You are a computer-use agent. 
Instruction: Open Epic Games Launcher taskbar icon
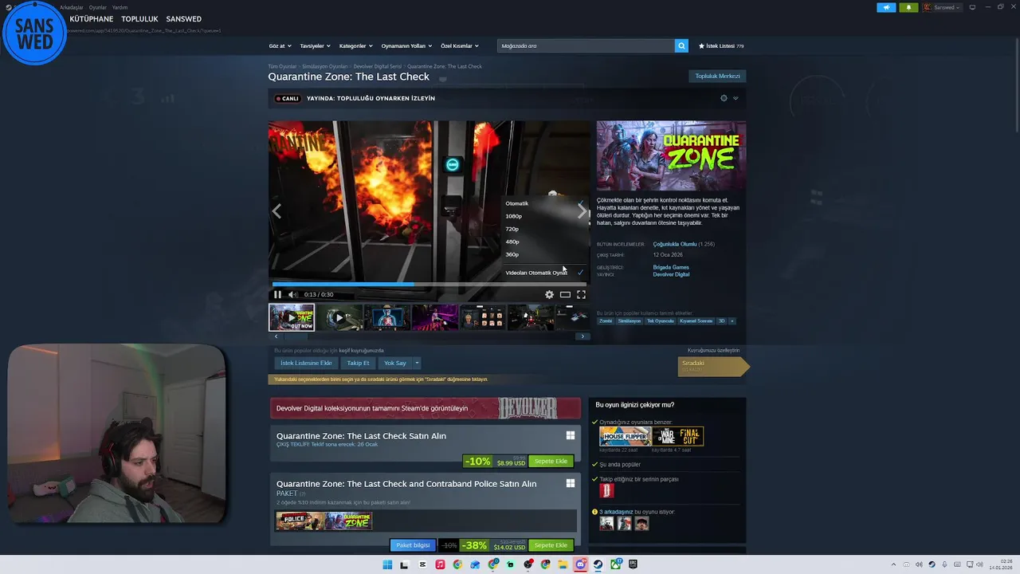(x=633, y=564)
